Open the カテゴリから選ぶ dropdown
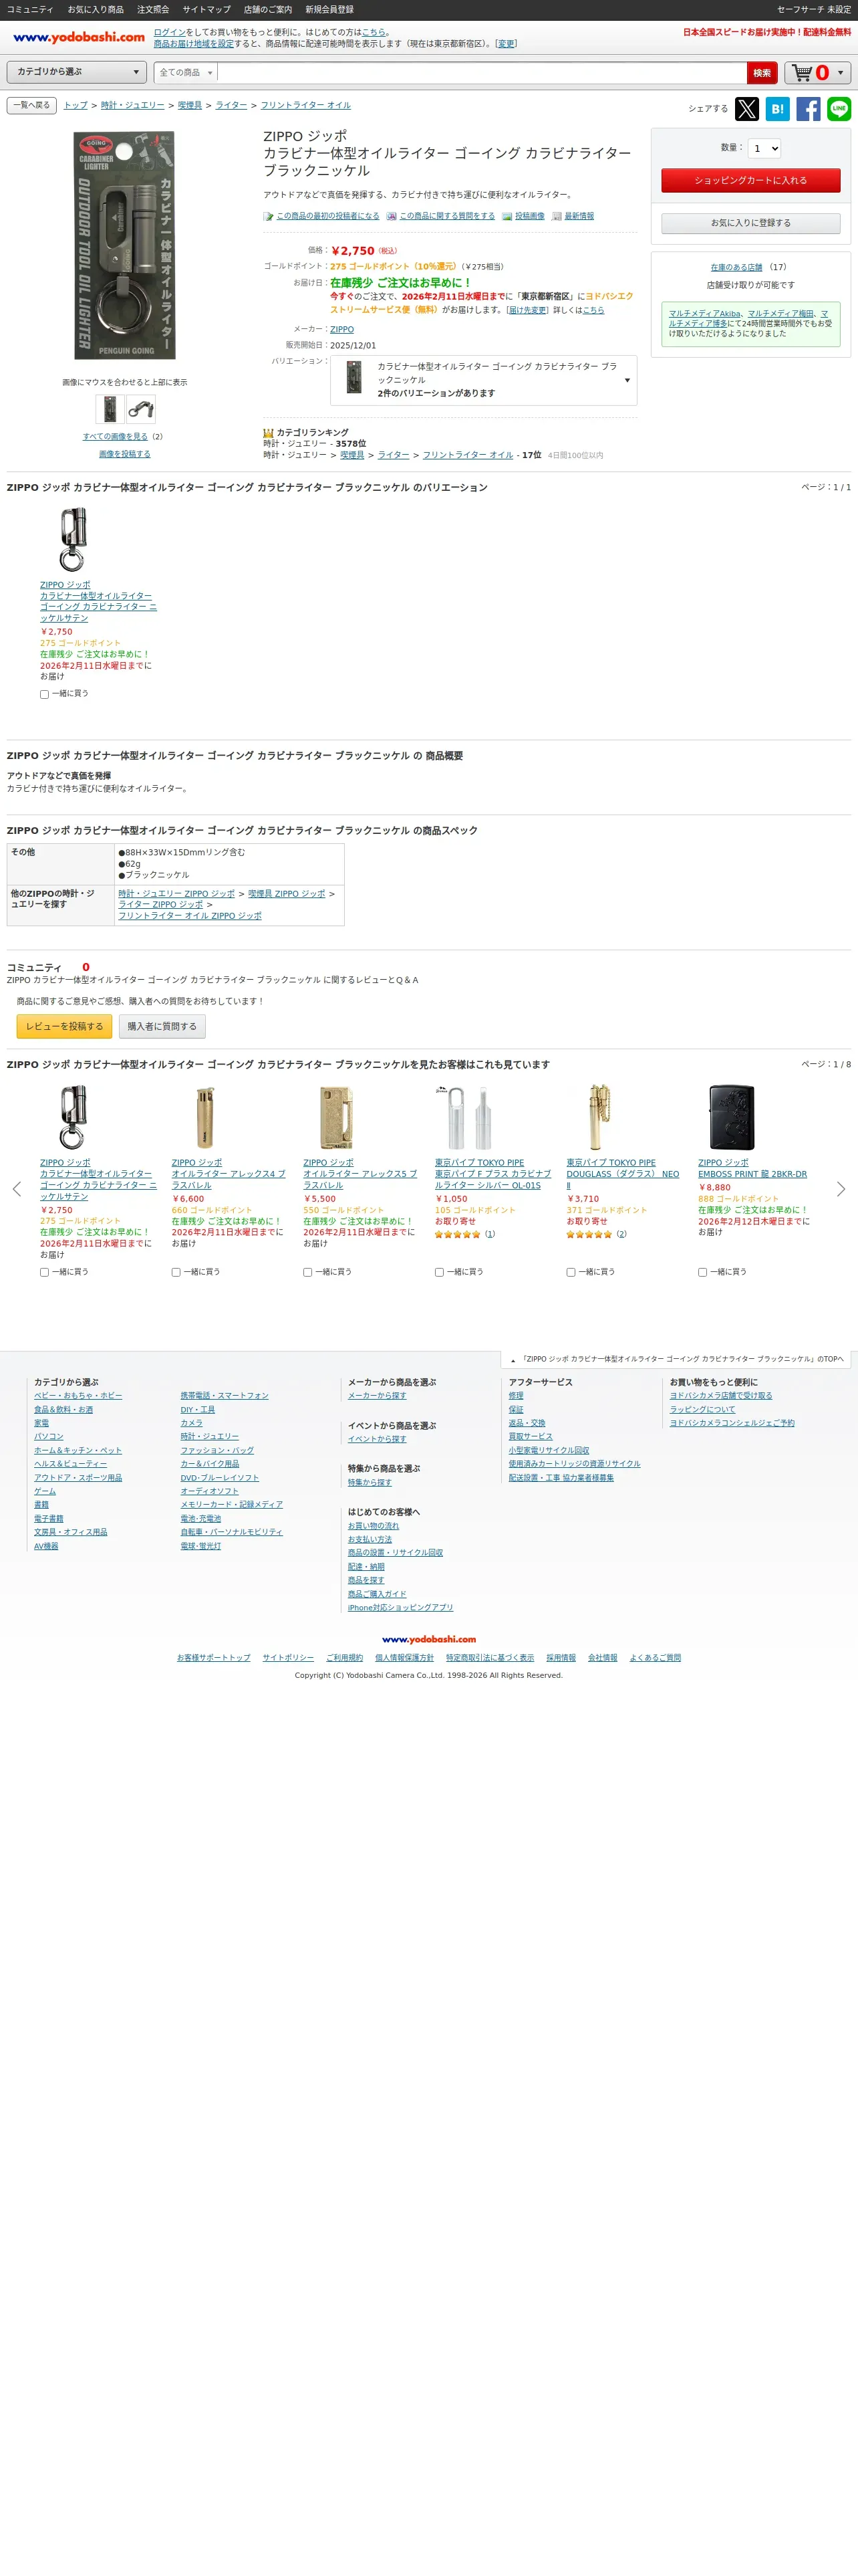858x2576 pixels. point(77,72)
